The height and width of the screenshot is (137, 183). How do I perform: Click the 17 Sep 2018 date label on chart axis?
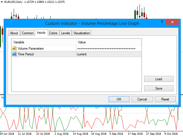tap(135, 134)
